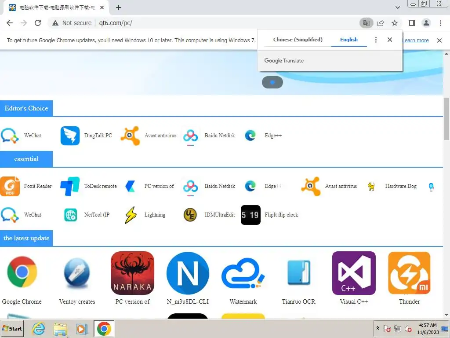Open Windows Media Player from taskbar
The width and height of the screenshot is (450, 338).
click(81, 329)
